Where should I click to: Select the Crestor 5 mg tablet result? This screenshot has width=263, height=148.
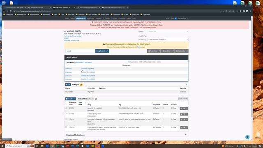pyautogui.click(x=88, y=69)
